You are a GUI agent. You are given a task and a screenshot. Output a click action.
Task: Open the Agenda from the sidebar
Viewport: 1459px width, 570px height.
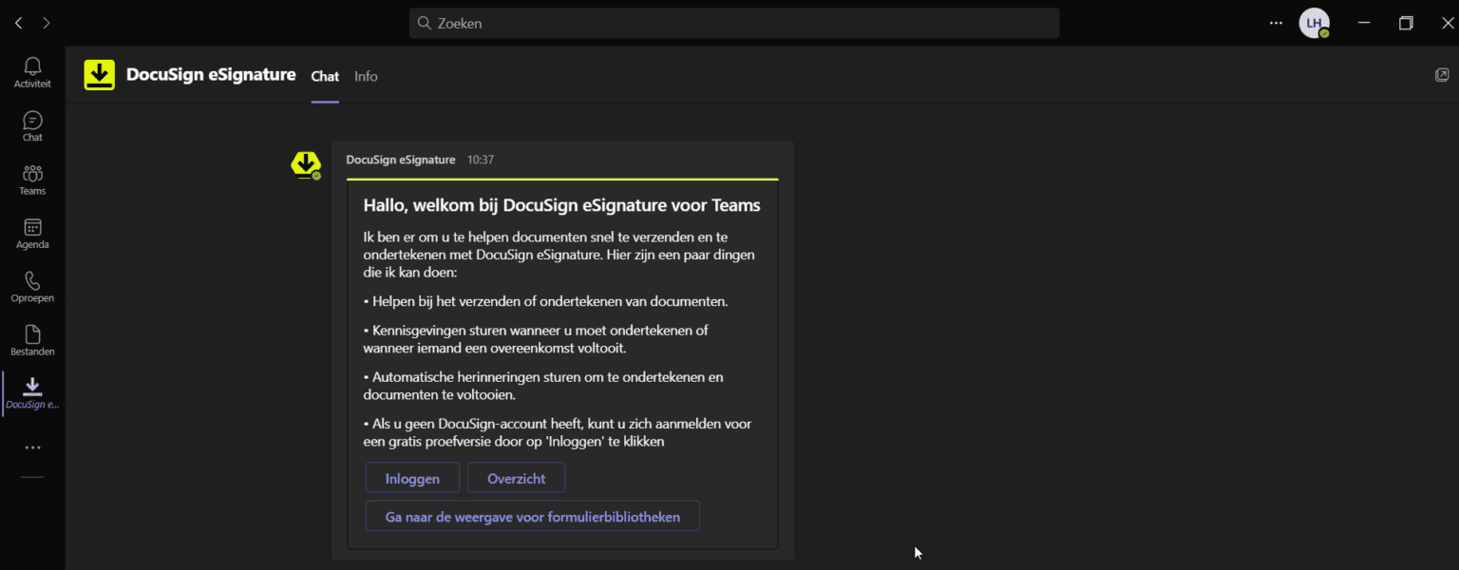pyautogui.click(x=31, y=232)
